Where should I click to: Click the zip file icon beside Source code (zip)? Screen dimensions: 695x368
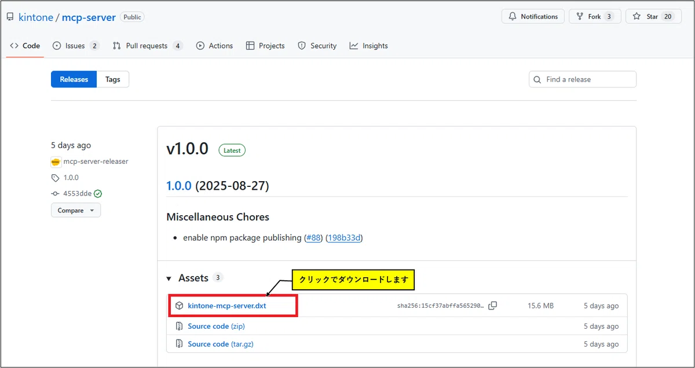click(180, 326)
